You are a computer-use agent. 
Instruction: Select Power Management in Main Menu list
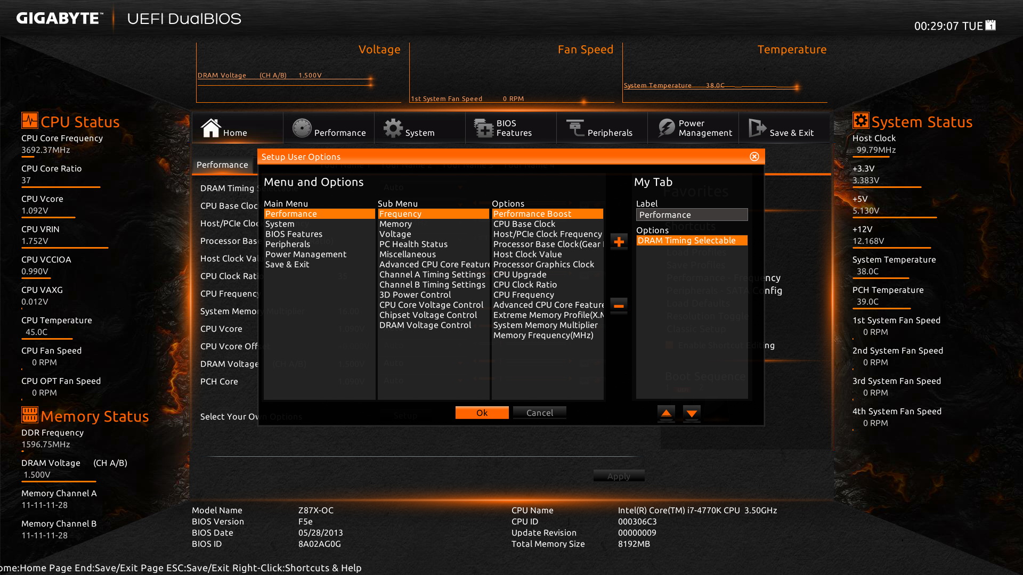[x=319, y=254]
